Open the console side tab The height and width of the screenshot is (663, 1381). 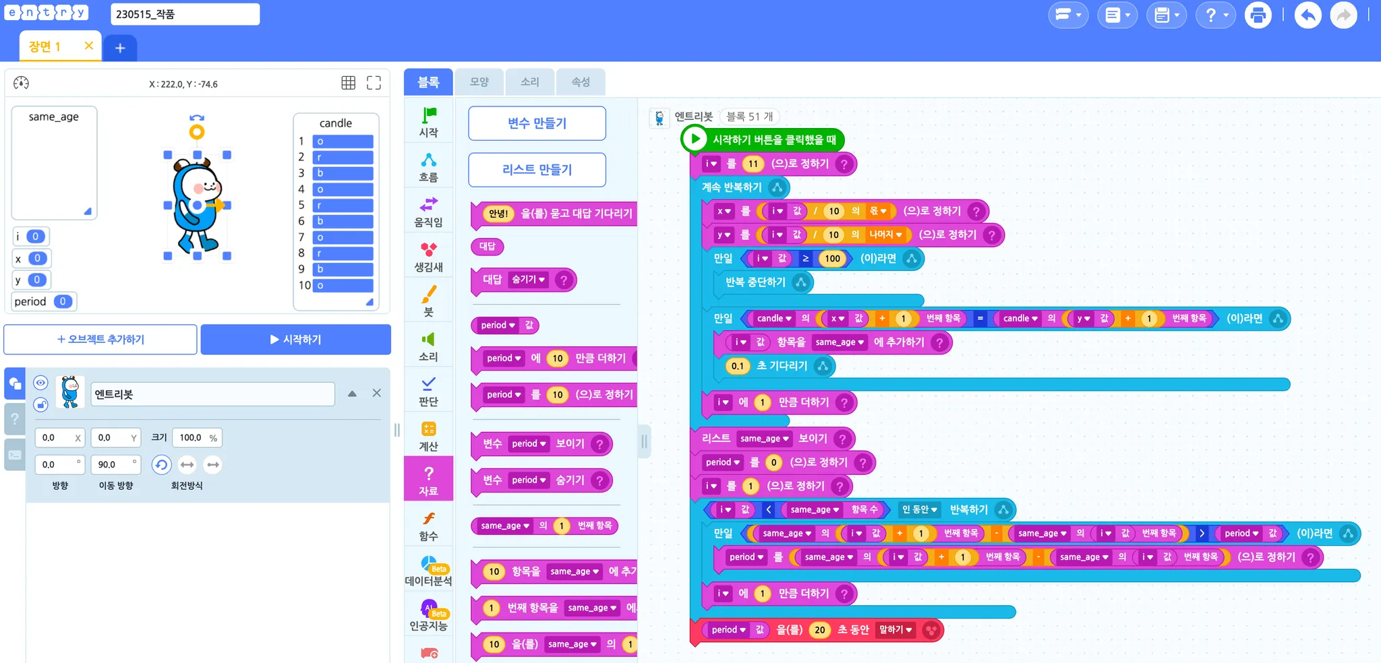15,454
